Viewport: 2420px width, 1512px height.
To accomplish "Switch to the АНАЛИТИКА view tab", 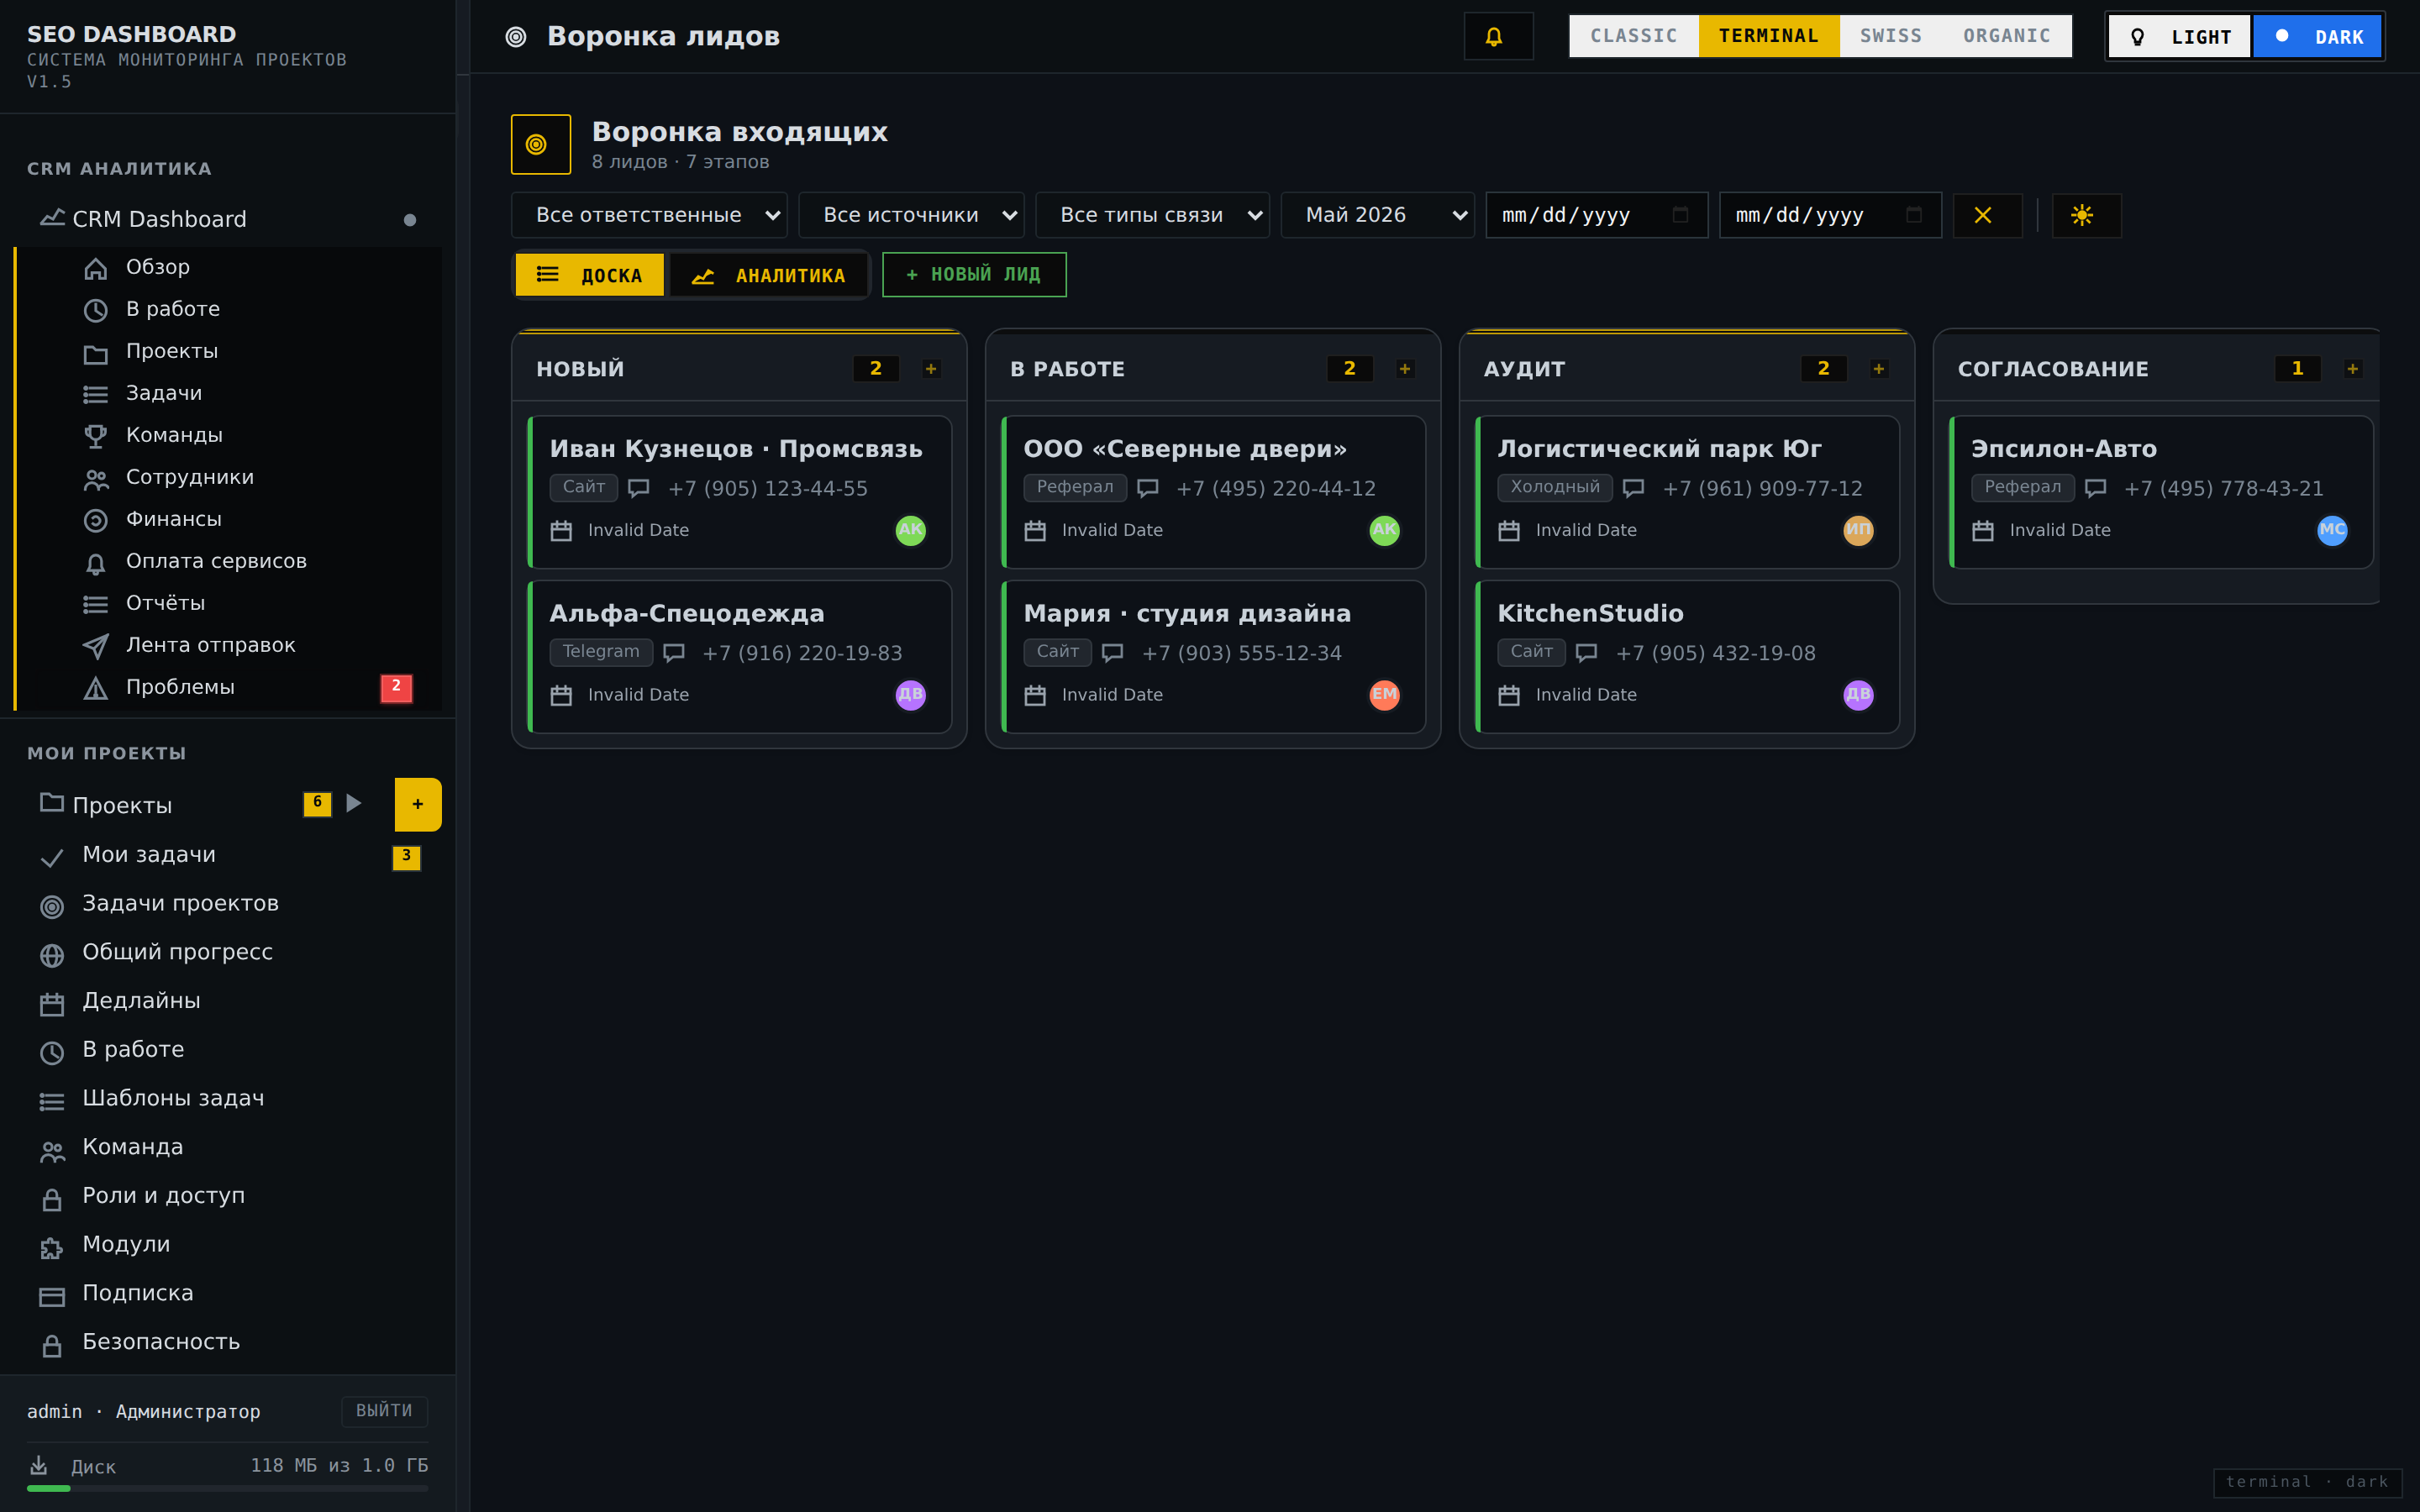I will click(768, 275).
